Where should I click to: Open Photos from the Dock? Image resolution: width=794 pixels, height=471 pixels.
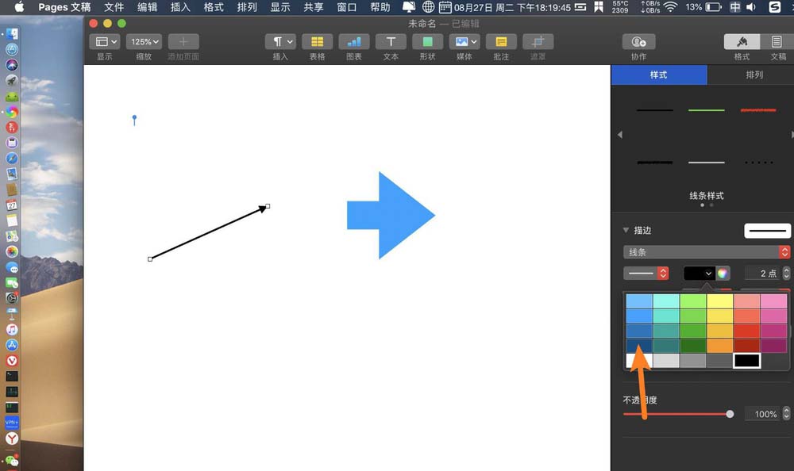coord(12,251)
